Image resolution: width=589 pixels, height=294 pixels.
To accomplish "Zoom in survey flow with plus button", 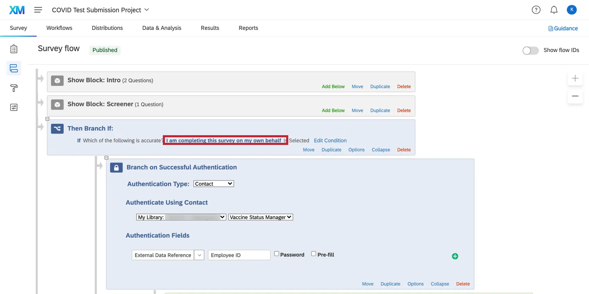I will pos(575,78).
